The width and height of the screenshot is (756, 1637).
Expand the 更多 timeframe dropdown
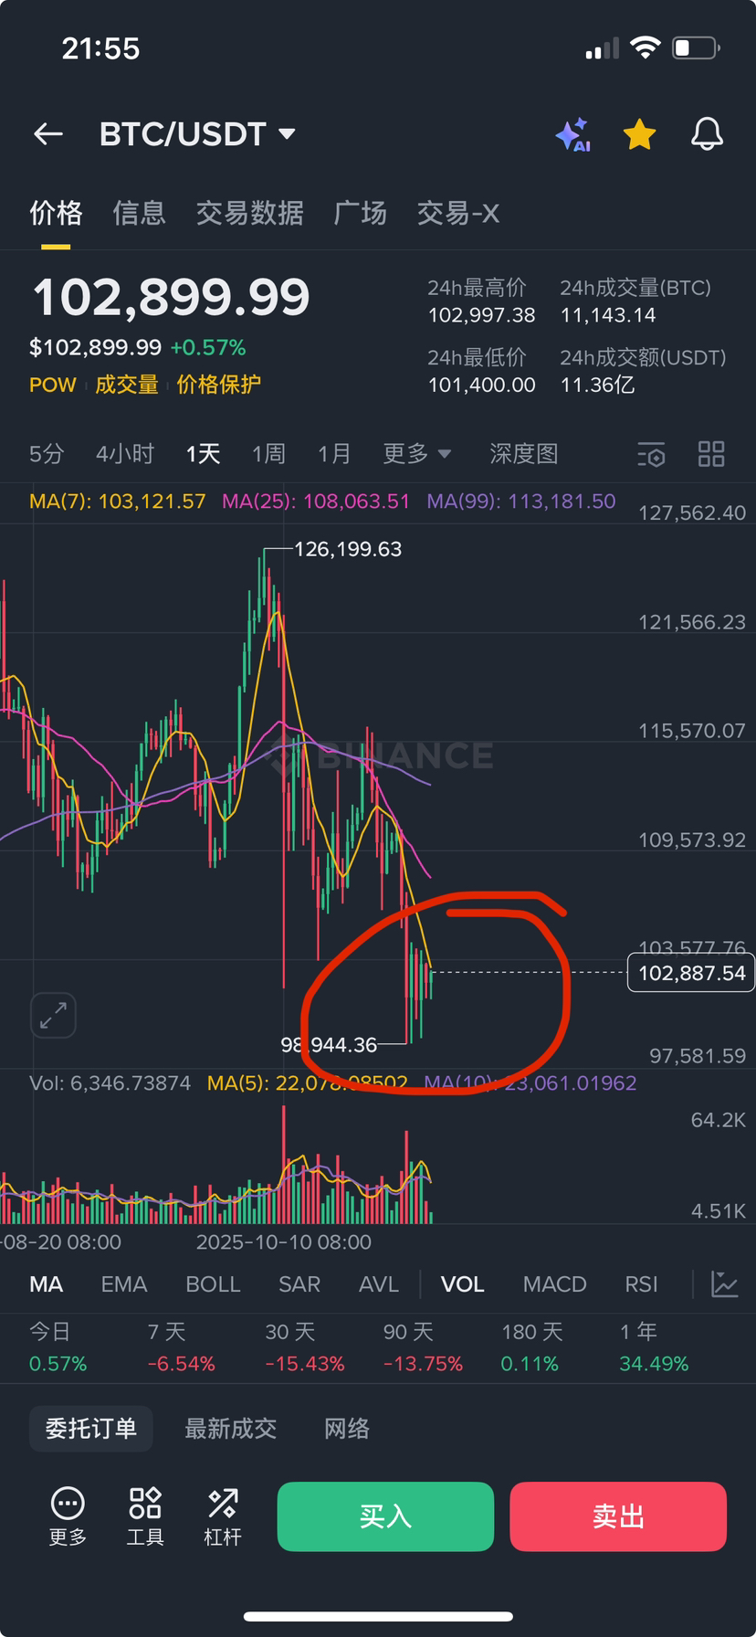[417, 454]
